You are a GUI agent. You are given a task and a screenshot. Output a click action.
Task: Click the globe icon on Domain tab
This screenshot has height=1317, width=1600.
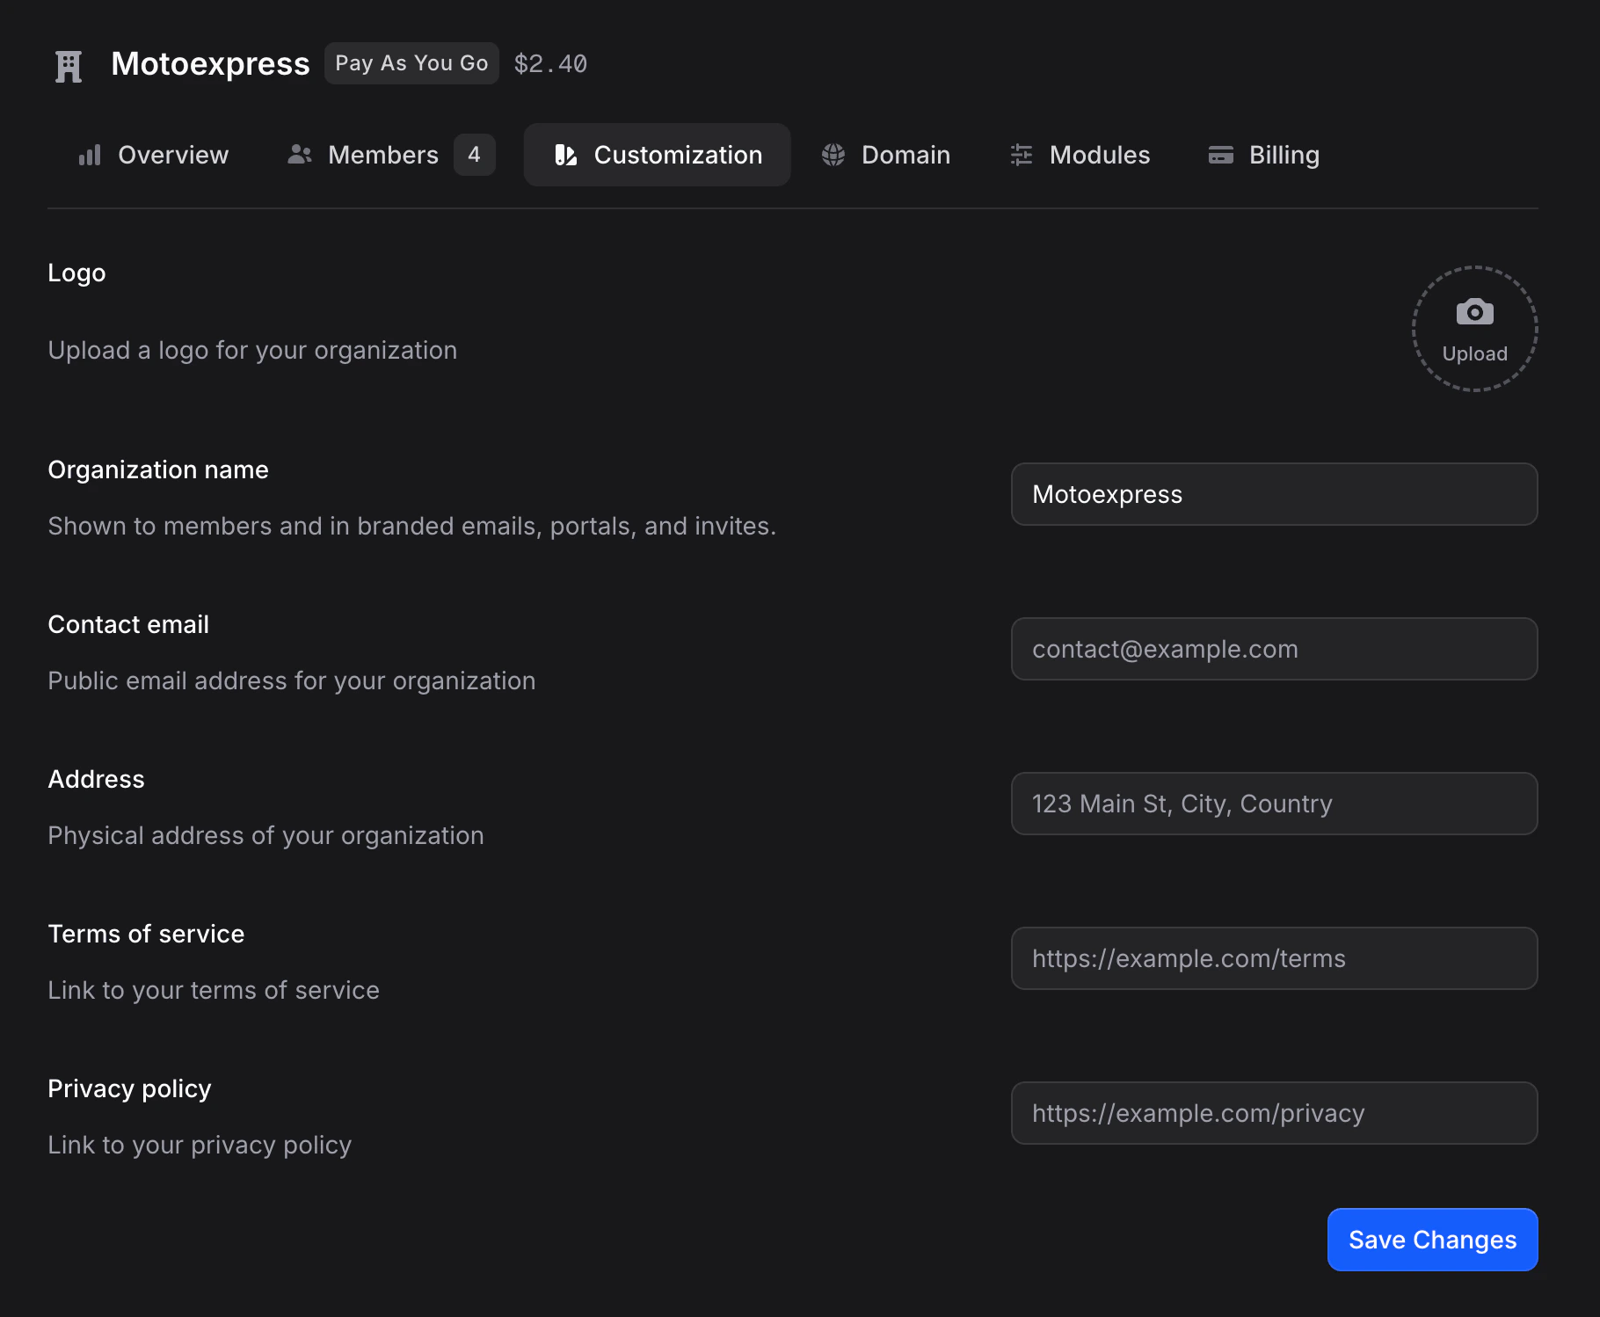tap(833, 155)
